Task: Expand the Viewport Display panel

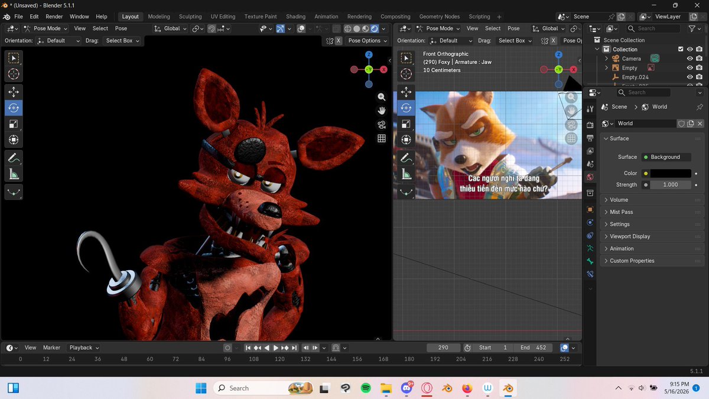Action: coord(652,236)
